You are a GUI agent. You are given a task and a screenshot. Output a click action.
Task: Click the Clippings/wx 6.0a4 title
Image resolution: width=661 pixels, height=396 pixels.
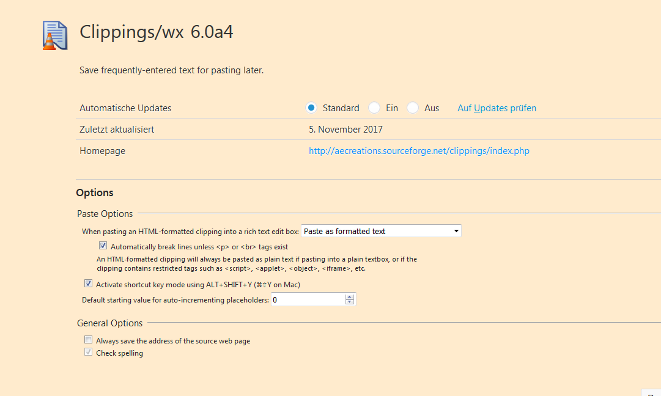tap(157, 32)
